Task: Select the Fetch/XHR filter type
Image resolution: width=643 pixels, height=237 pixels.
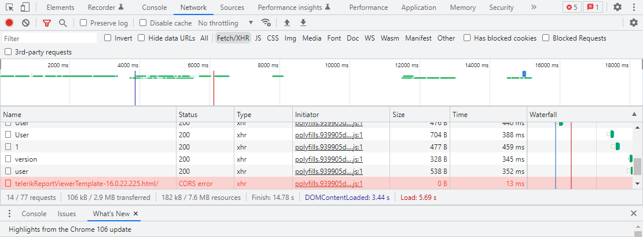Action: click(x=233, y=38)
